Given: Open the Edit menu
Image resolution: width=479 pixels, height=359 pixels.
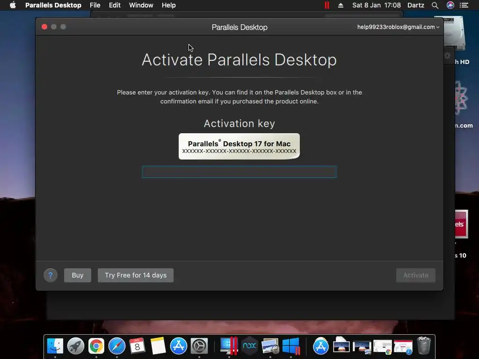Looking at the screenshot, I should 115,5.
